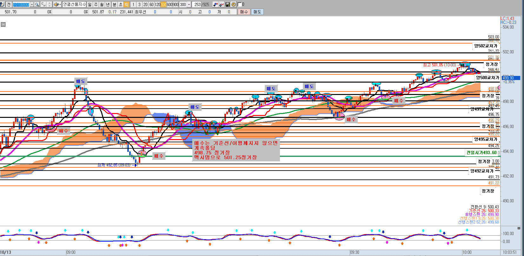Click the save floppy disk icon
This screenshot has width=524, height=256.
coord(228,4)
